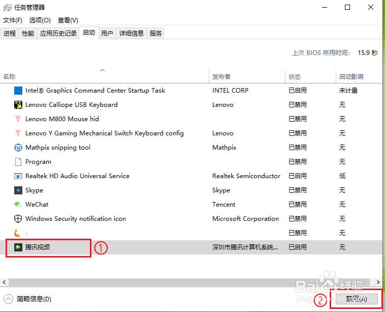385x312 pixels.
Task: Maximize the Task Manager window
Action: click(347, 8)
